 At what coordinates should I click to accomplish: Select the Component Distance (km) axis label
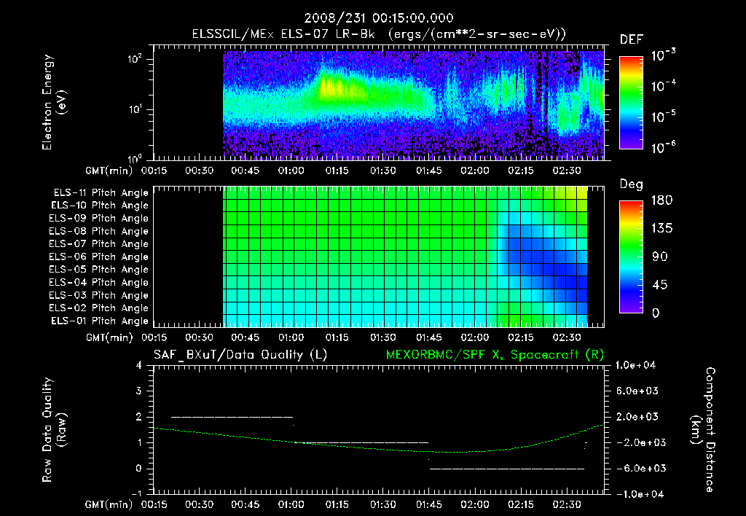click(704, 430)
